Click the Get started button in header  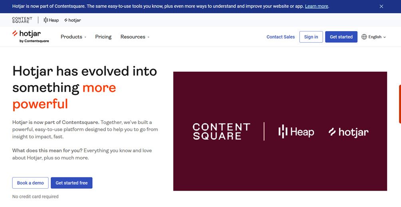(341, 37)
